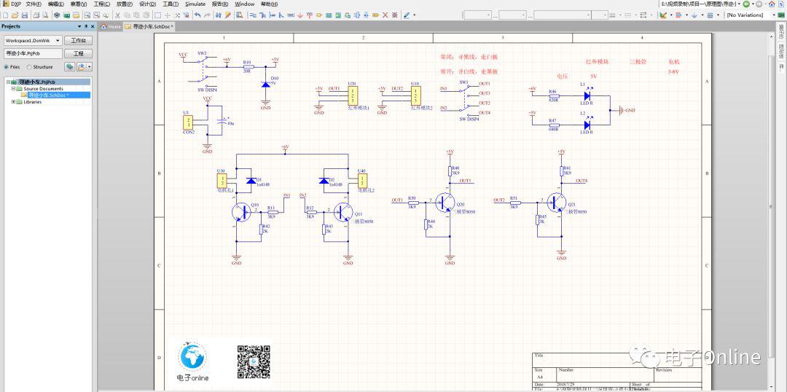Click the Open document folder icon
This screenshot has width=787, height=392.
[x=15, y=15]
